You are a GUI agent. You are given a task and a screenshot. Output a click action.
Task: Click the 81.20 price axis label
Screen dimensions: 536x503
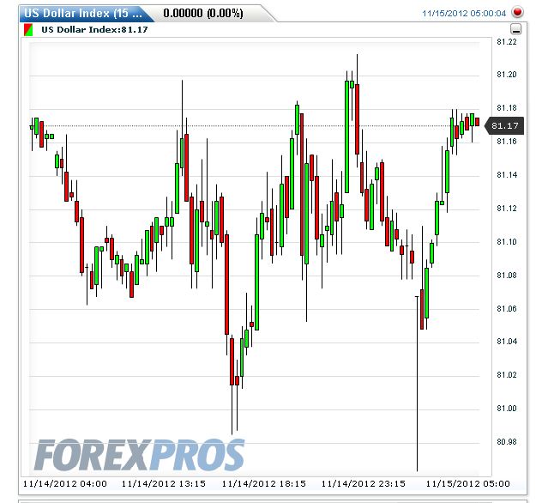tap(507, 75)
